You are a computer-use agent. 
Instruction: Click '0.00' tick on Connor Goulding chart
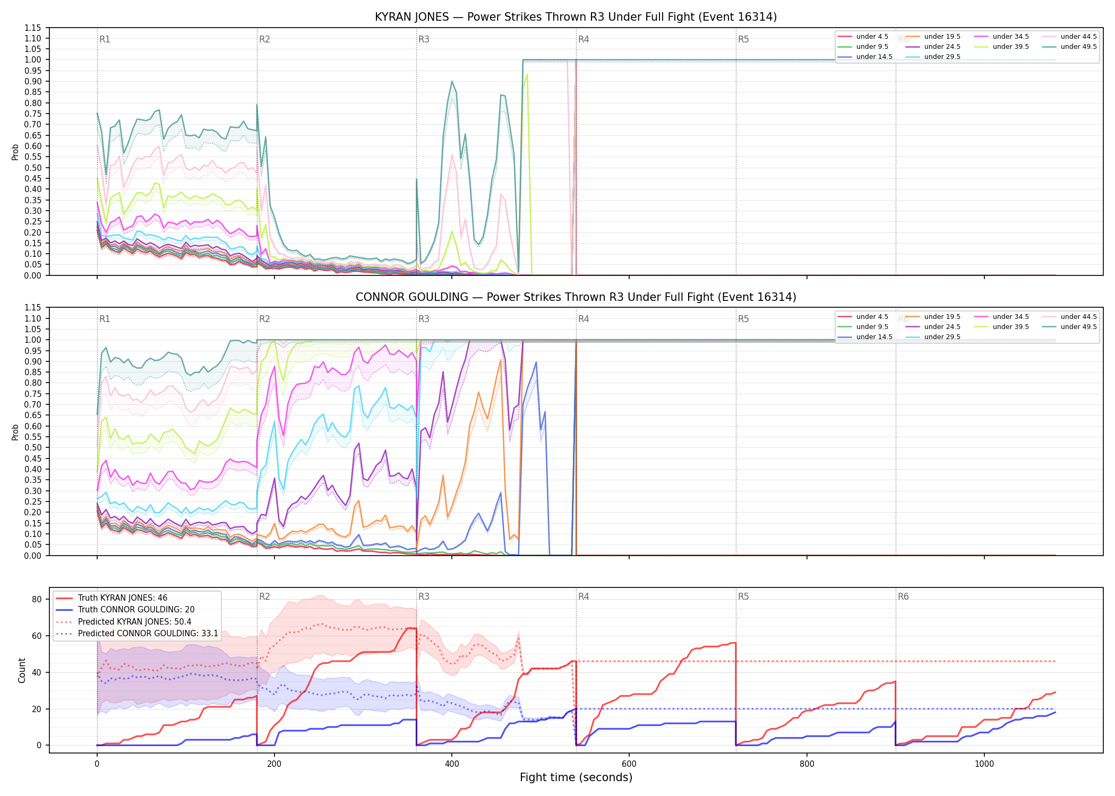point(32,556)
